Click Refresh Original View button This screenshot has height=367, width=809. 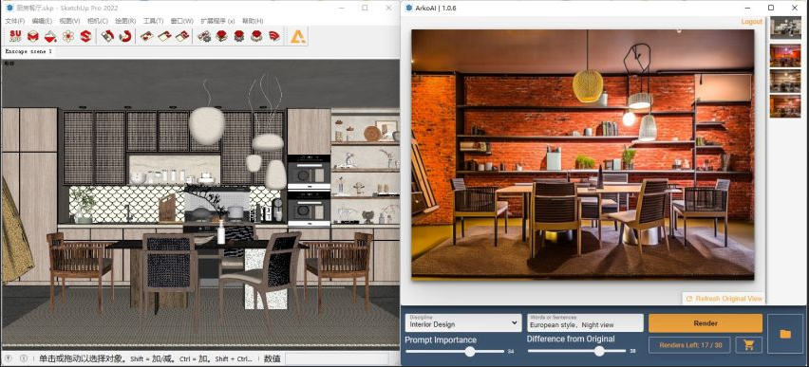[724, 299]
